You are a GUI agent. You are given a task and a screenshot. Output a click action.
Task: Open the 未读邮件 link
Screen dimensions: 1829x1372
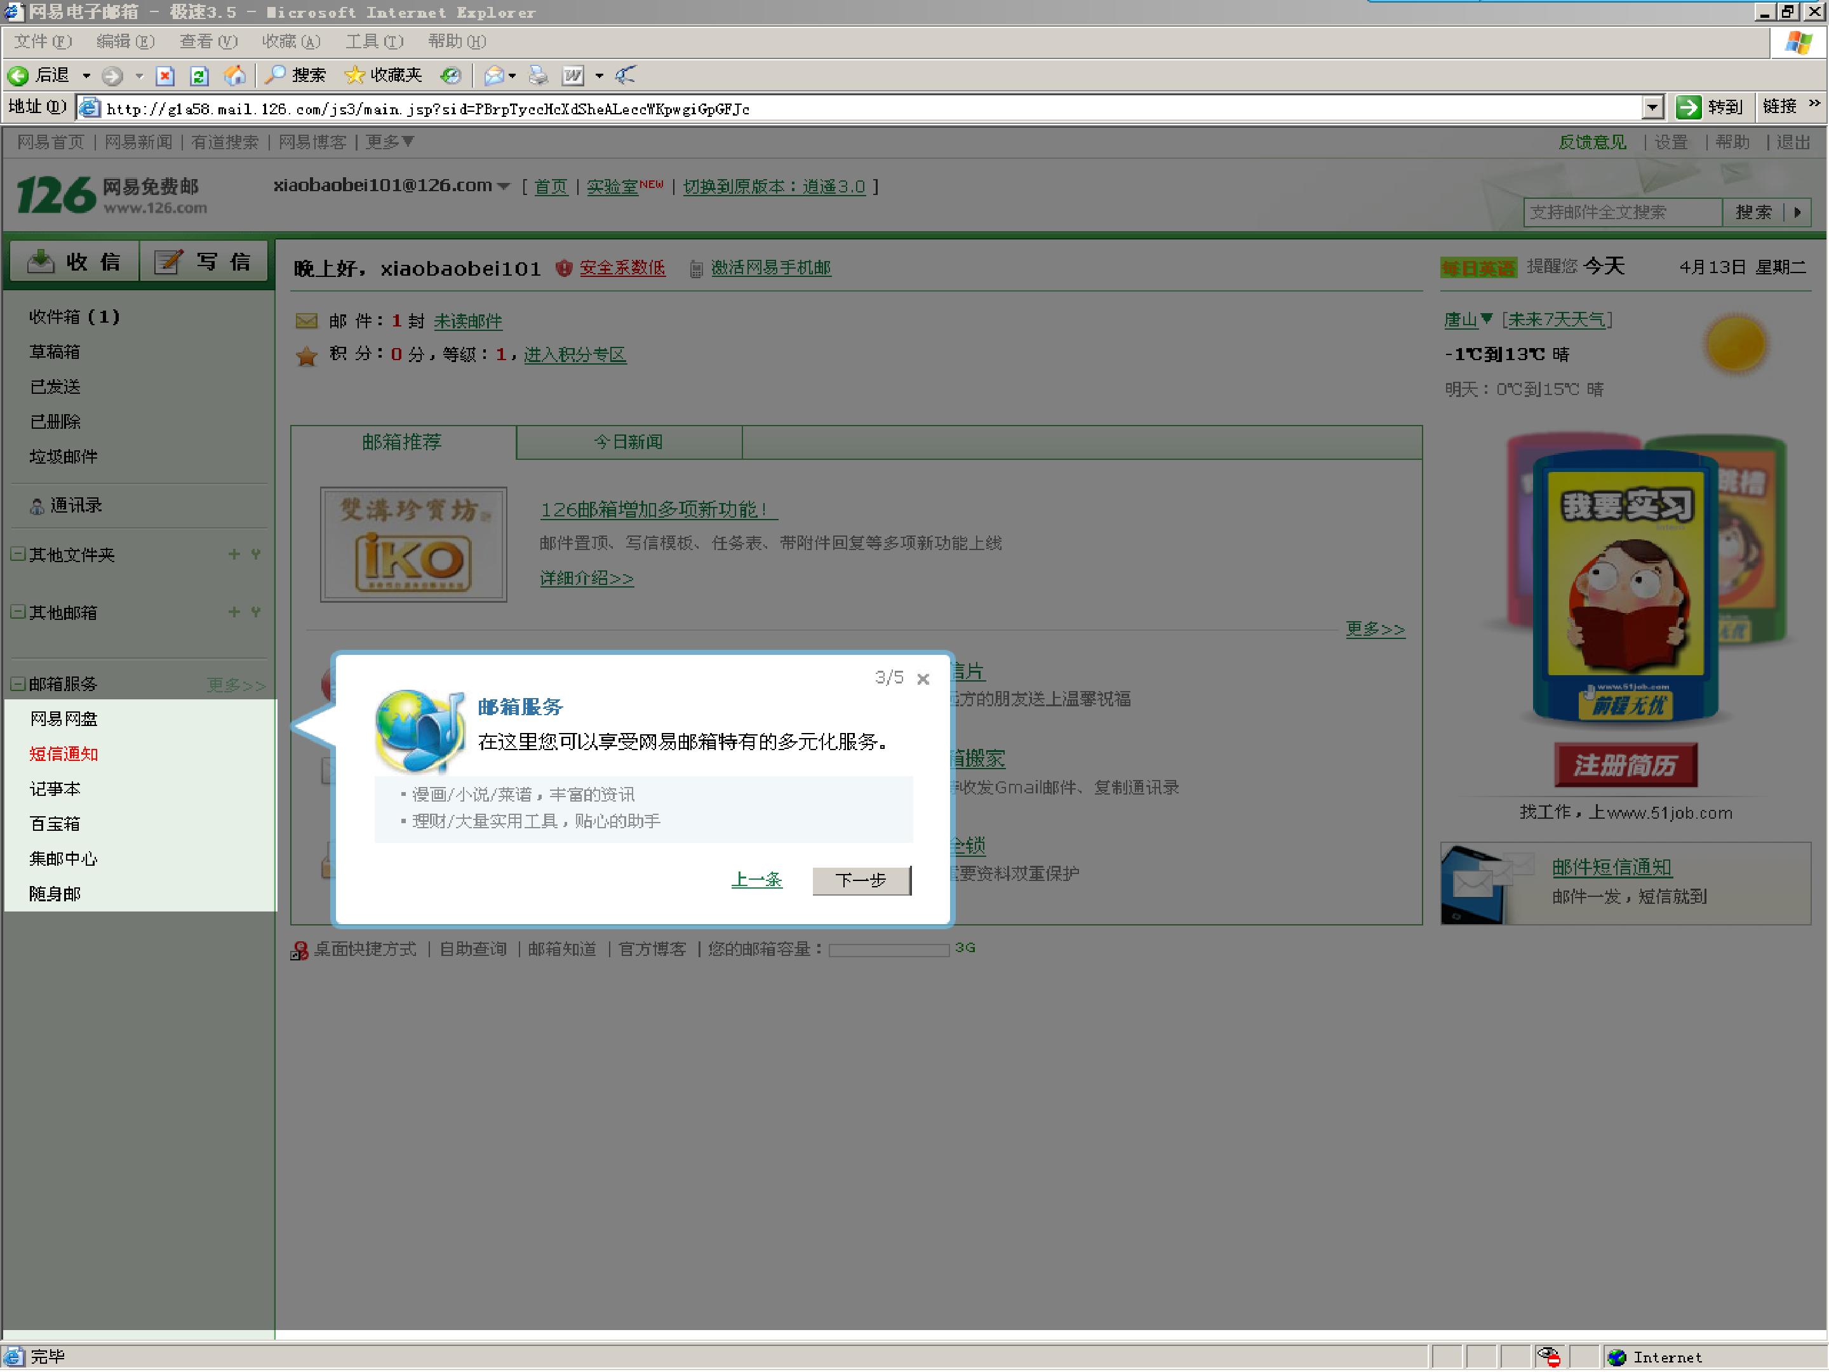tap(468, 321)
